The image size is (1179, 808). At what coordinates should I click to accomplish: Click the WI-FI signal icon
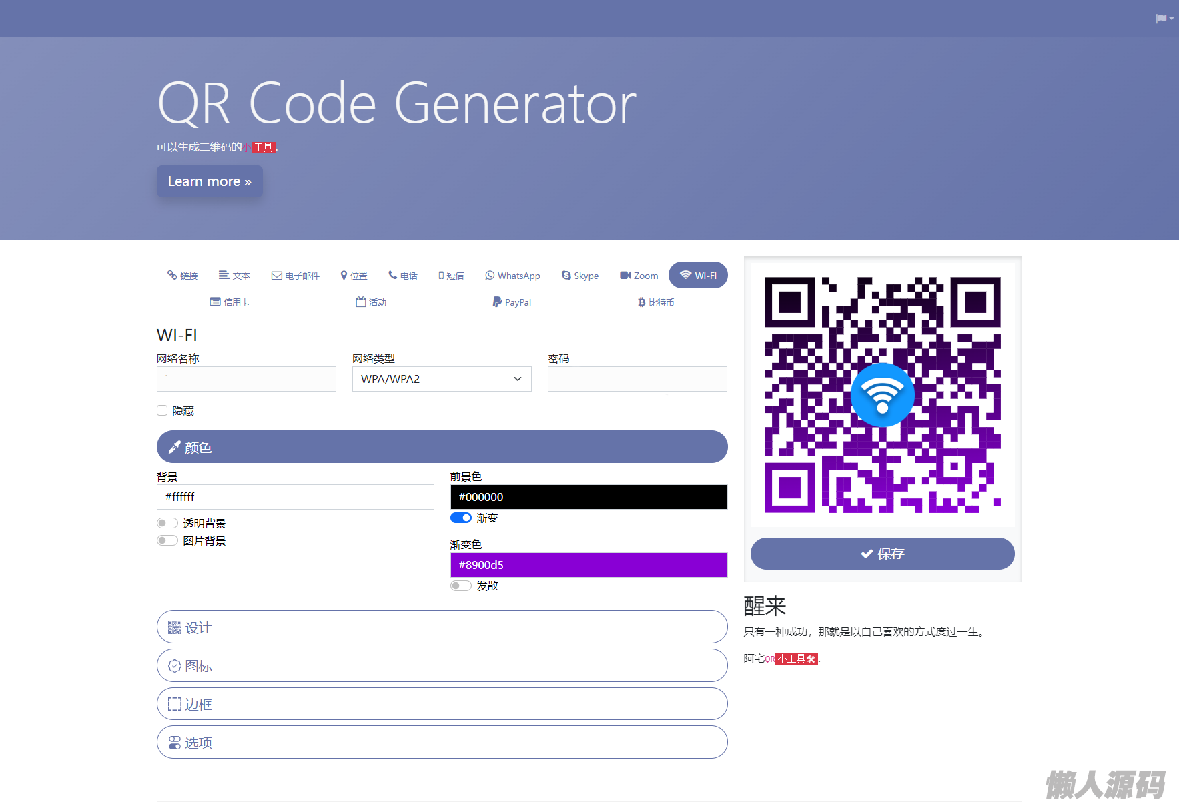click(x=685, y=275)
